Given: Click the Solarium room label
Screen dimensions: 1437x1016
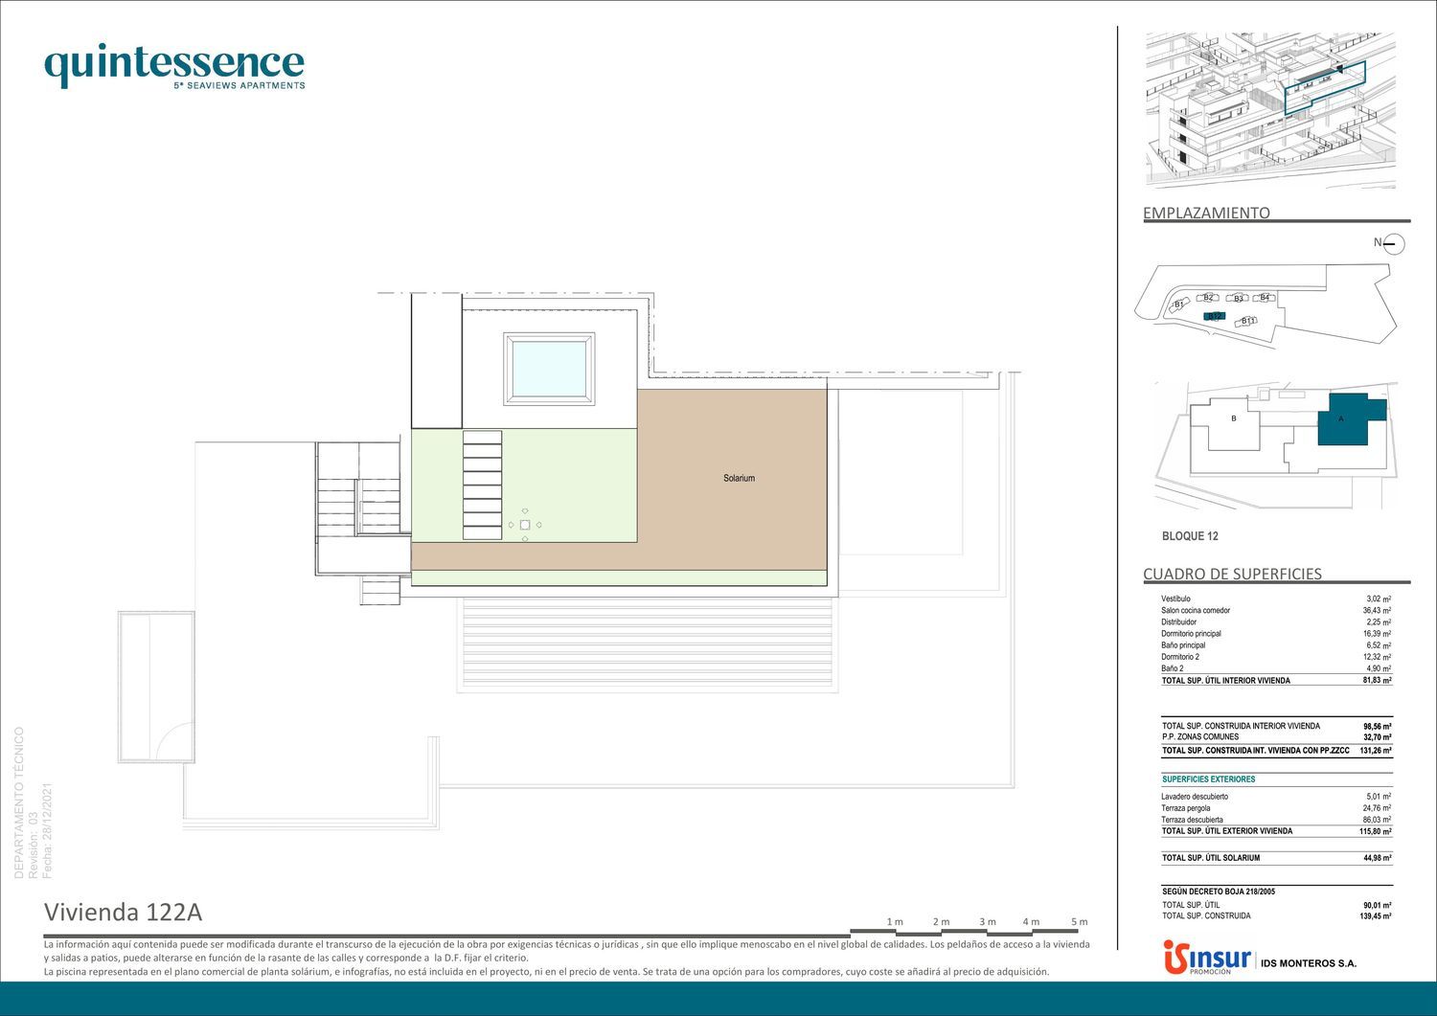Looking at the screenshot, I should [739, 478].
